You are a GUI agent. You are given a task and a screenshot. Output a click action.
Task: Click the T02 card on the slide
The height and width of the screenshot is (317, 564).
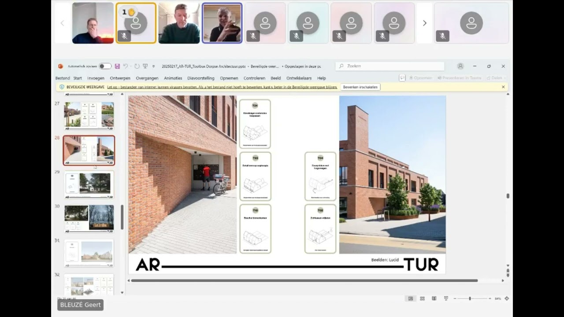pos(320,229)
